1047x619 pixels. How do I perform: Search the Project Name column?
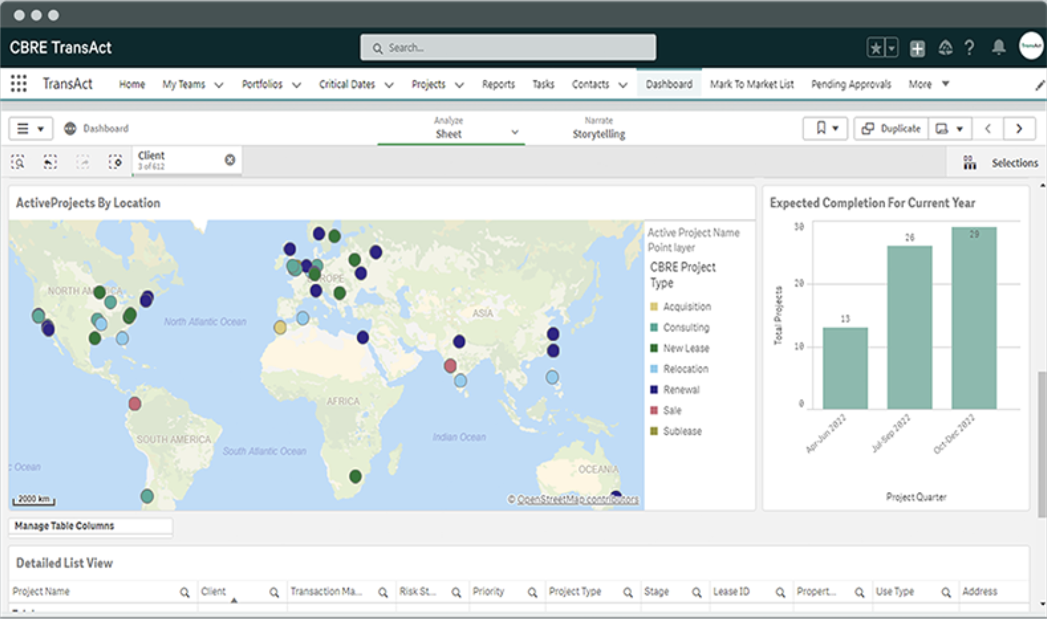[x=184, y=592]
